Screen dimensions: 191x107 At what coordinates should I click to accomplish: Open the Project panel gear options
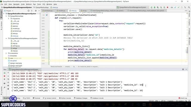[x=36, y=11]
